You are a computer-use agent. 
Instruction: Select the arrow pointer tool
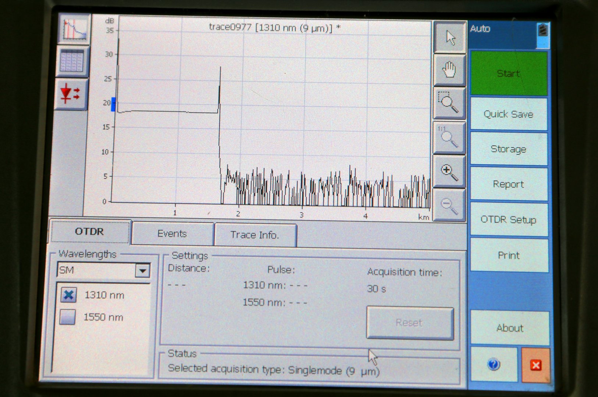(x=450, y=37)
